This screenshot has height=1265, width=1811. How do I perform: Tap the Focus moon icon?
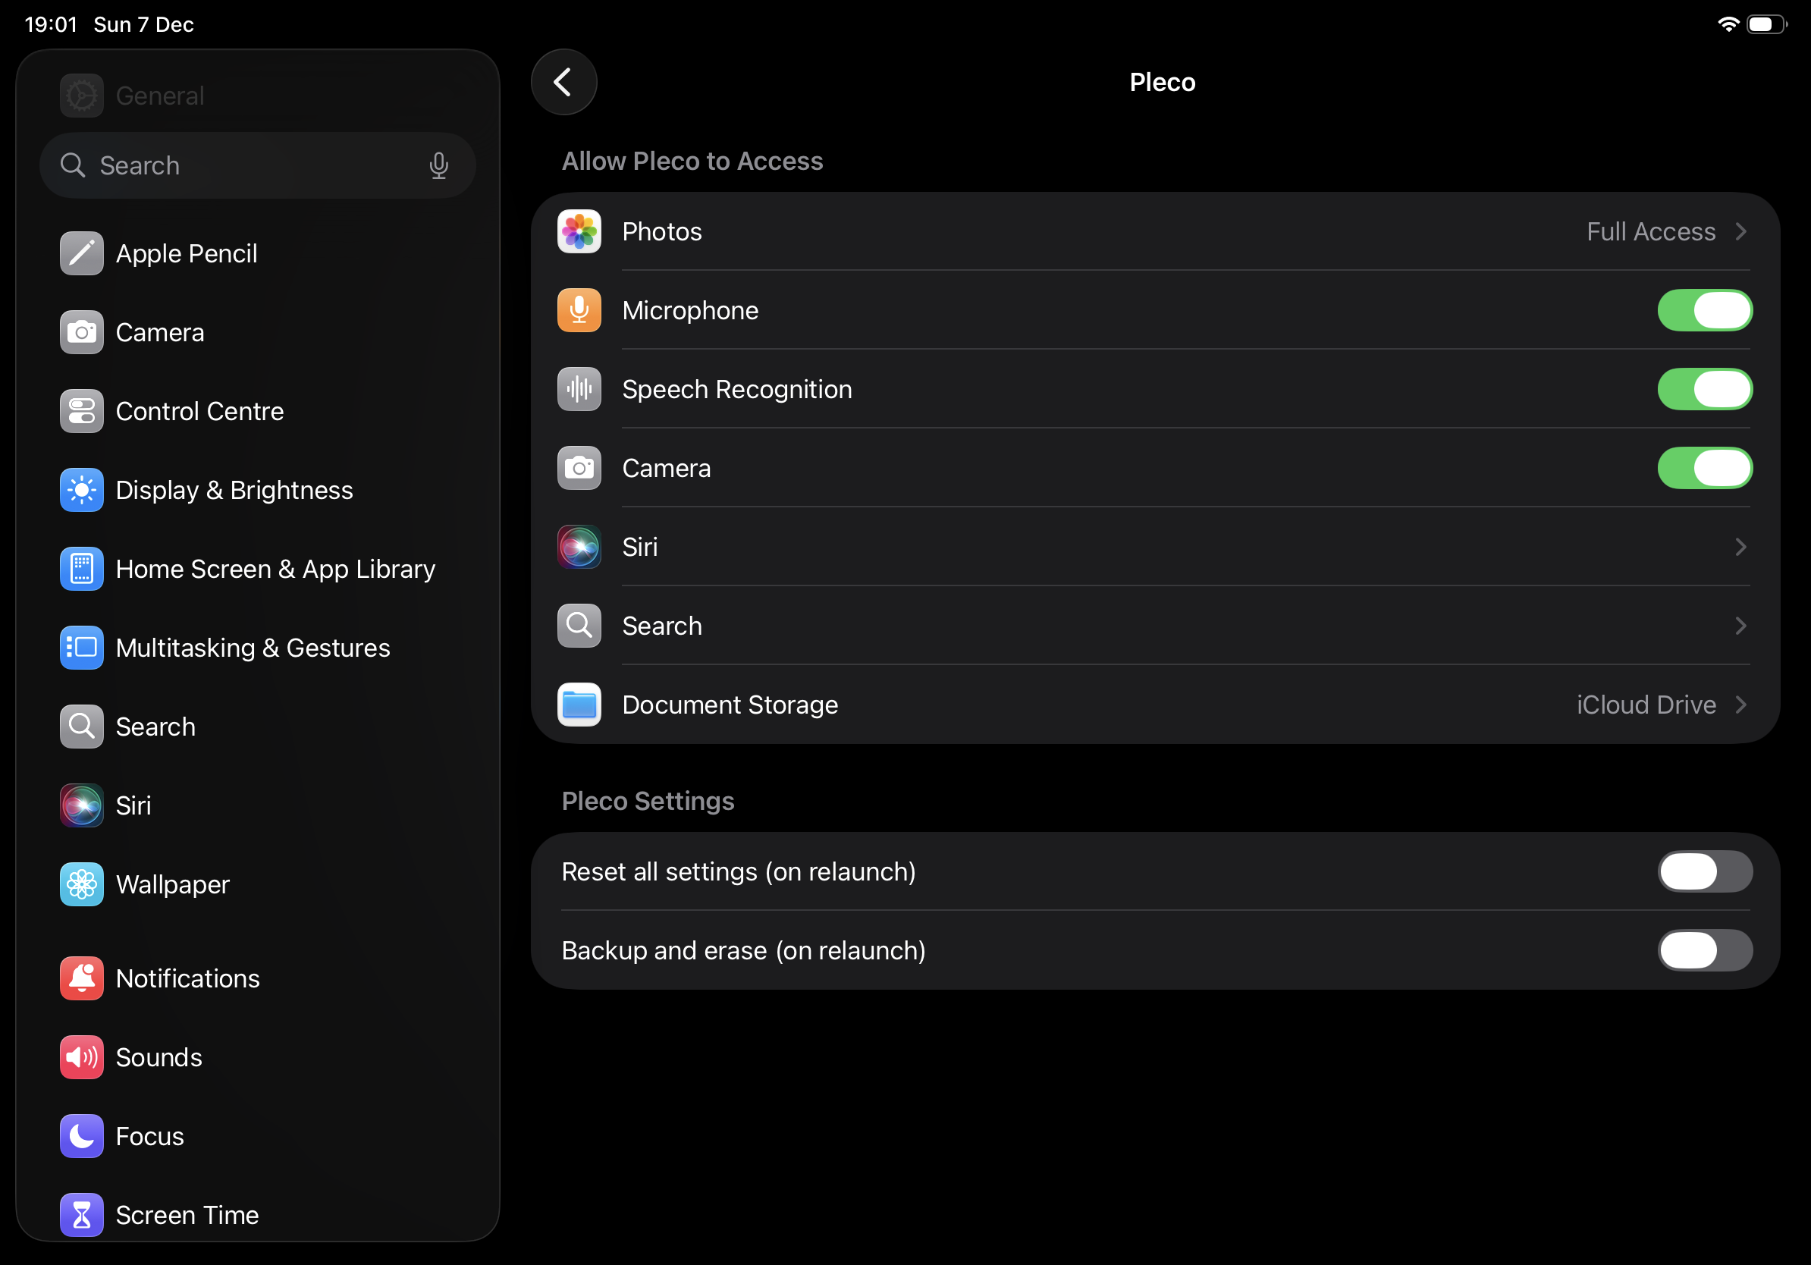(81, 1135)
